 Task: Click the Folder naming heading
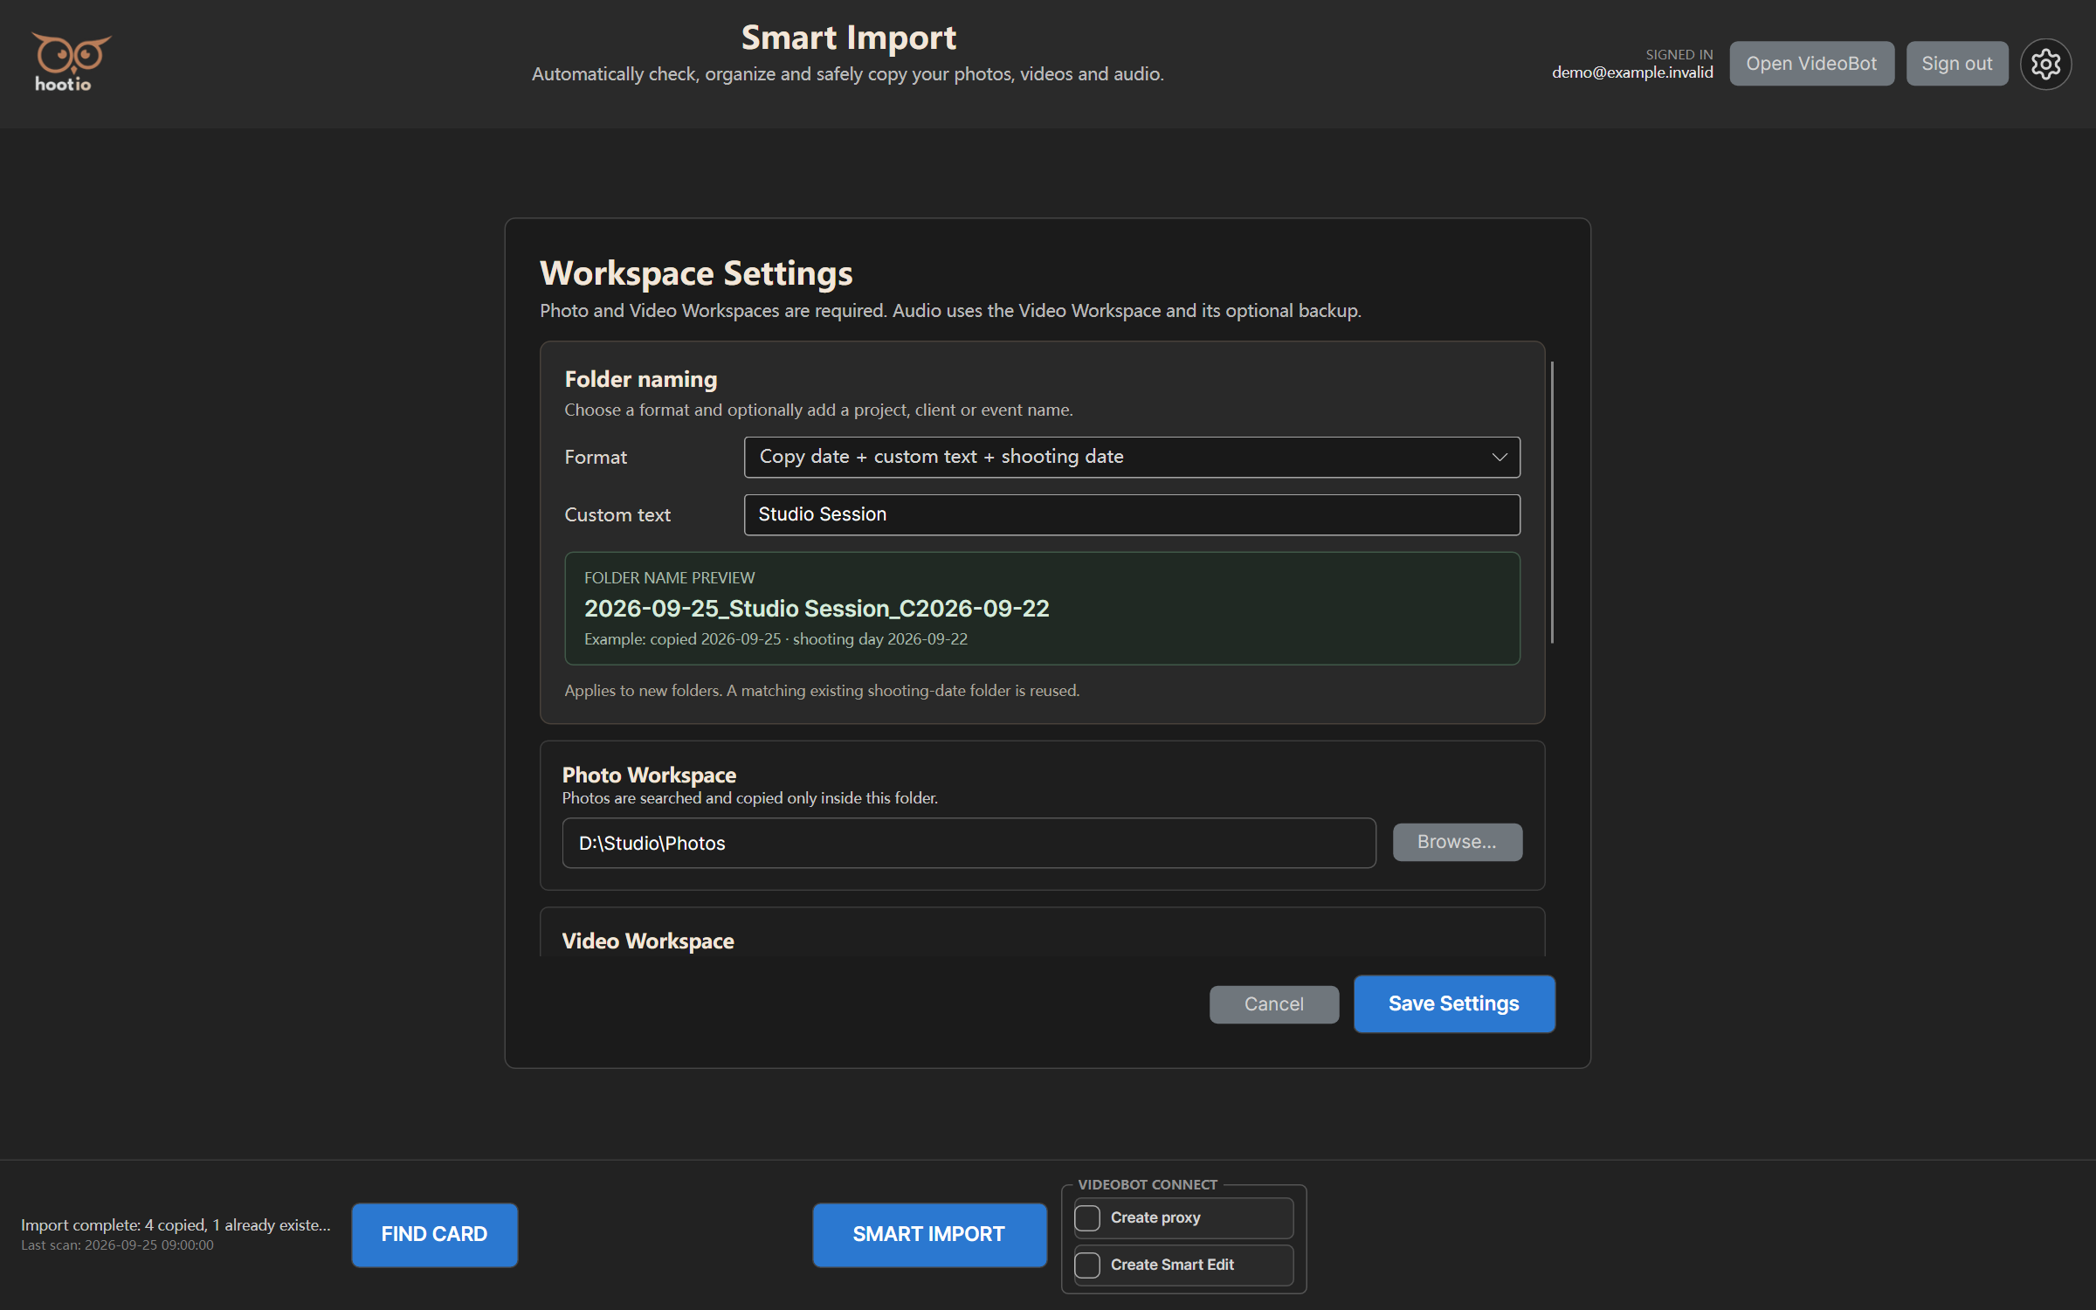click(641, 379)
